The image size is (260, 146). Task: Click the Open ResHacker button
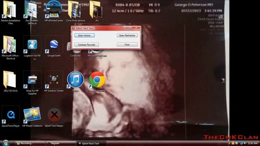127,35
